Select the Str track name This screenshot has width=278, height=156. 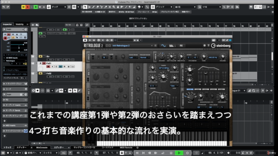(48, 56)
